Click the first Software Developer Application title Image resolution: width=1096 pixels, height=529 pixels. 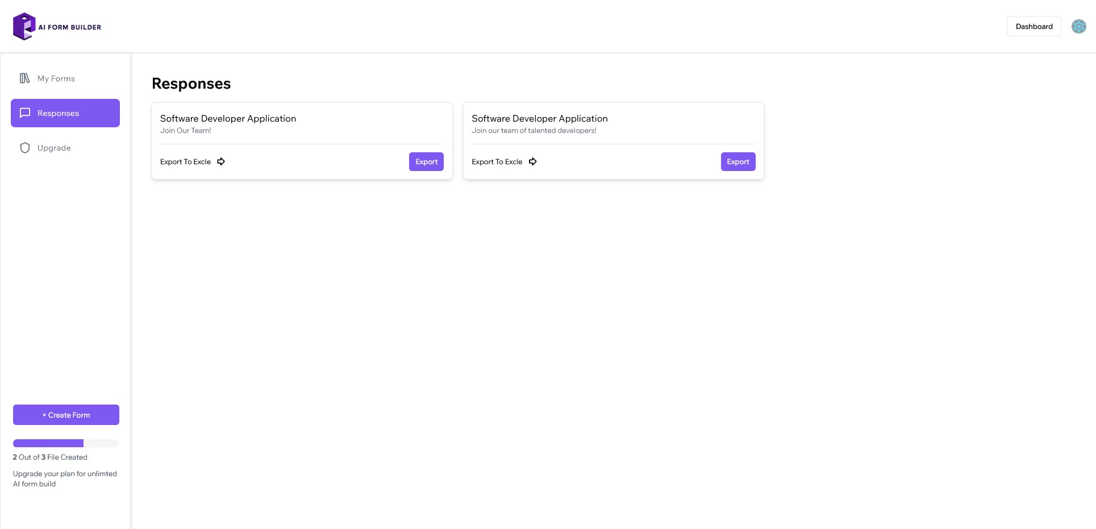pyautogui.click(x=228, y=118)
